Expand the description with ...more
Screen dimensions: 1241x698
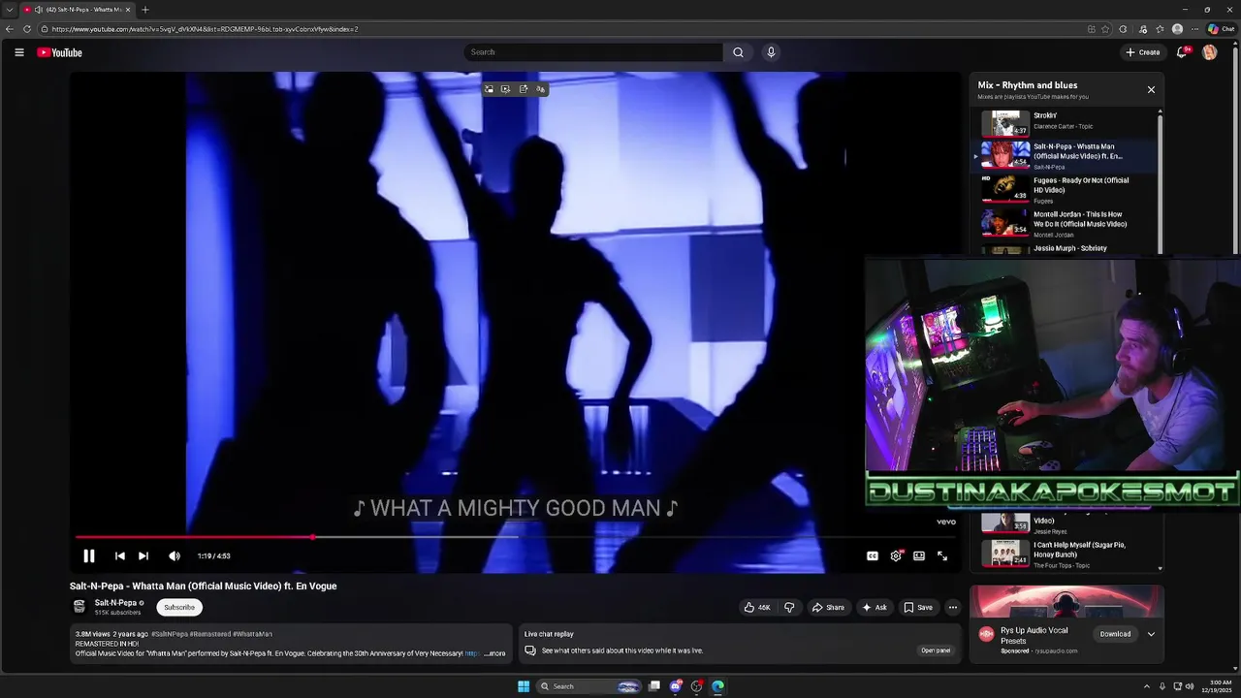pyautogui.click(x=495, y=653)
